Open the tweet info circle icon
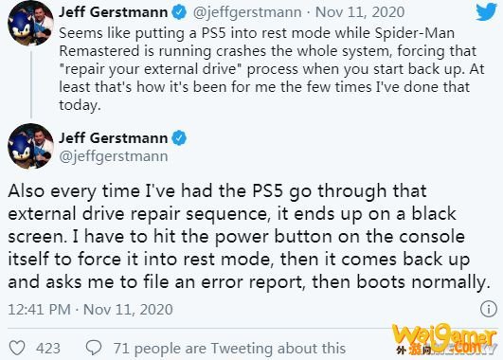This screenshot has width=503, height=360. tap(488, 309)
